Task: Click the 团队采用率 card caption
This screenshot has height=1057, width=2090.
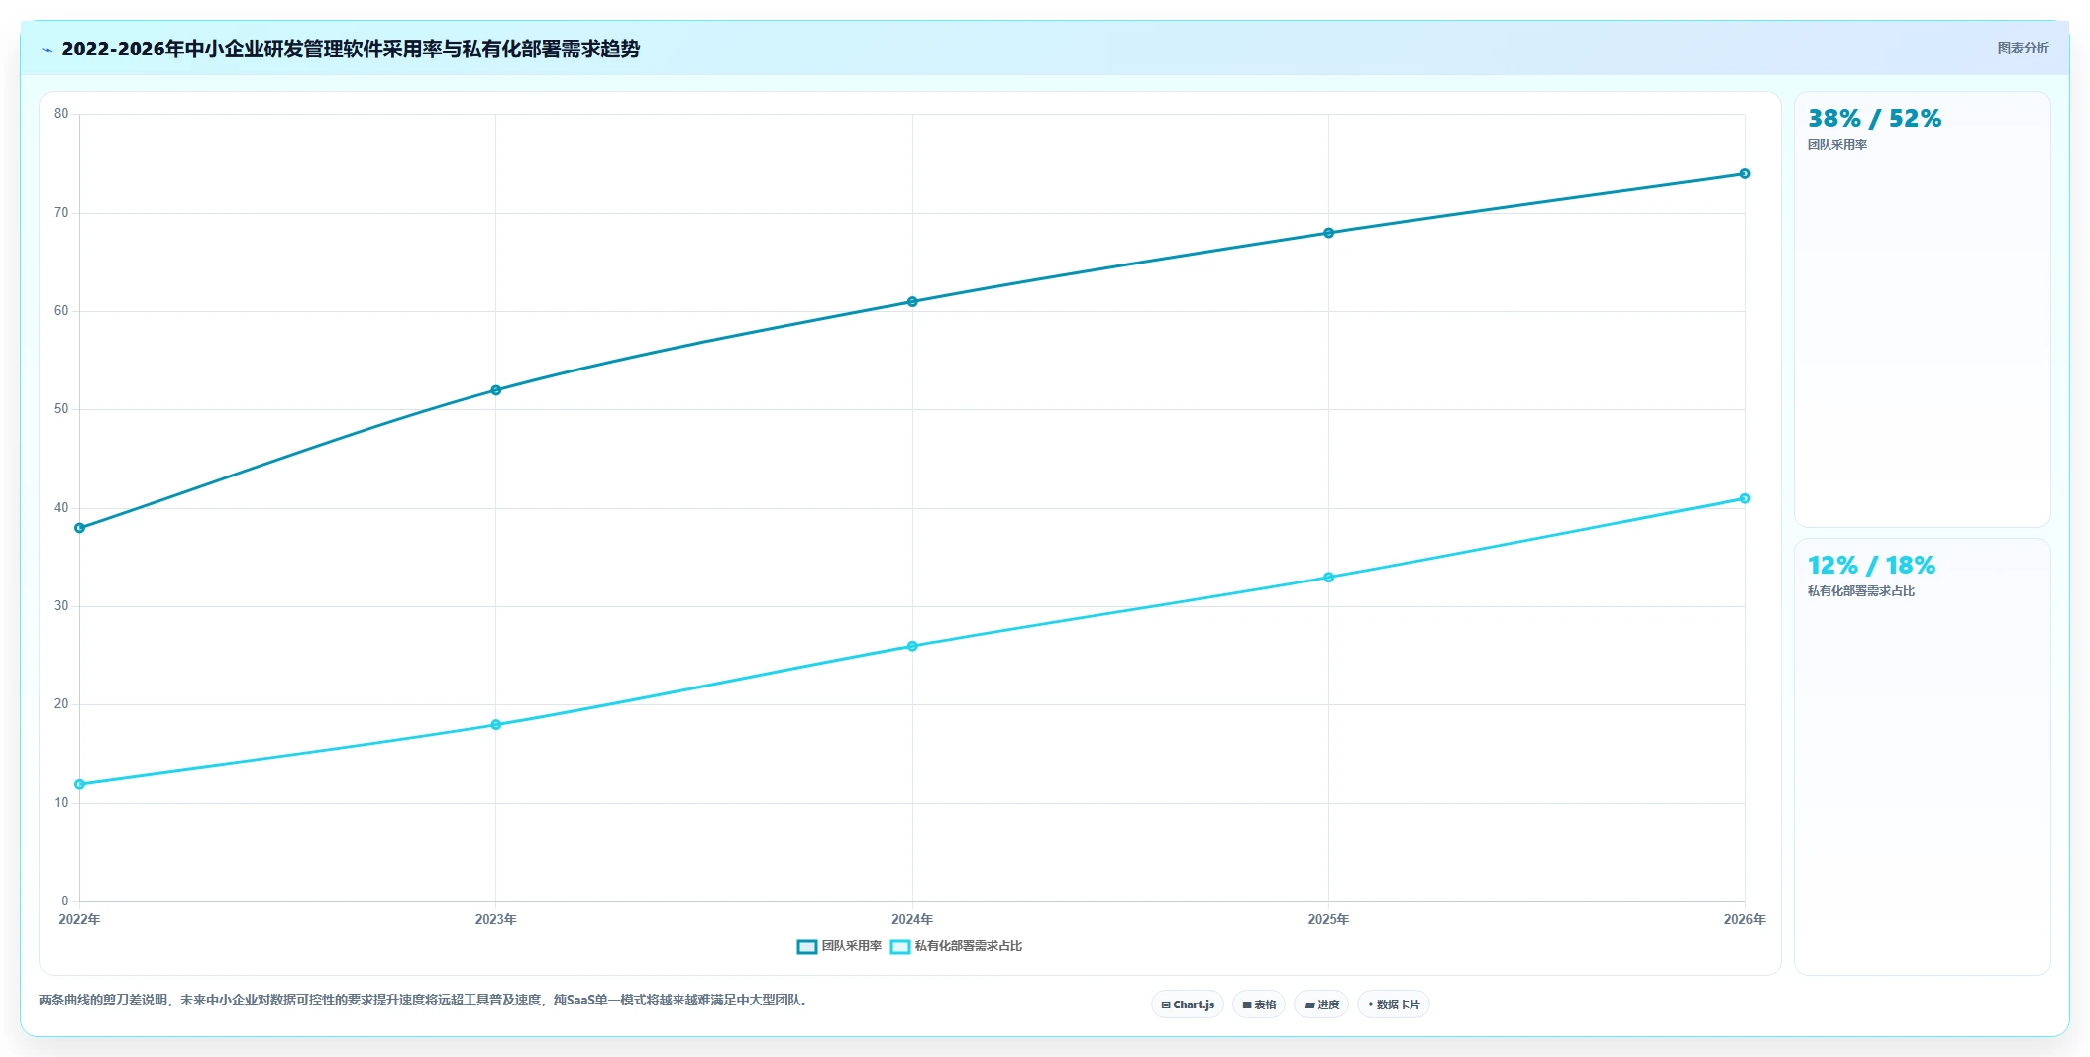Action: point(1837,145)
